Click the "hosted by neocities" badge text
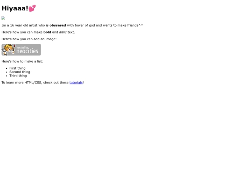Screen dimensions: 252x189 27,50
